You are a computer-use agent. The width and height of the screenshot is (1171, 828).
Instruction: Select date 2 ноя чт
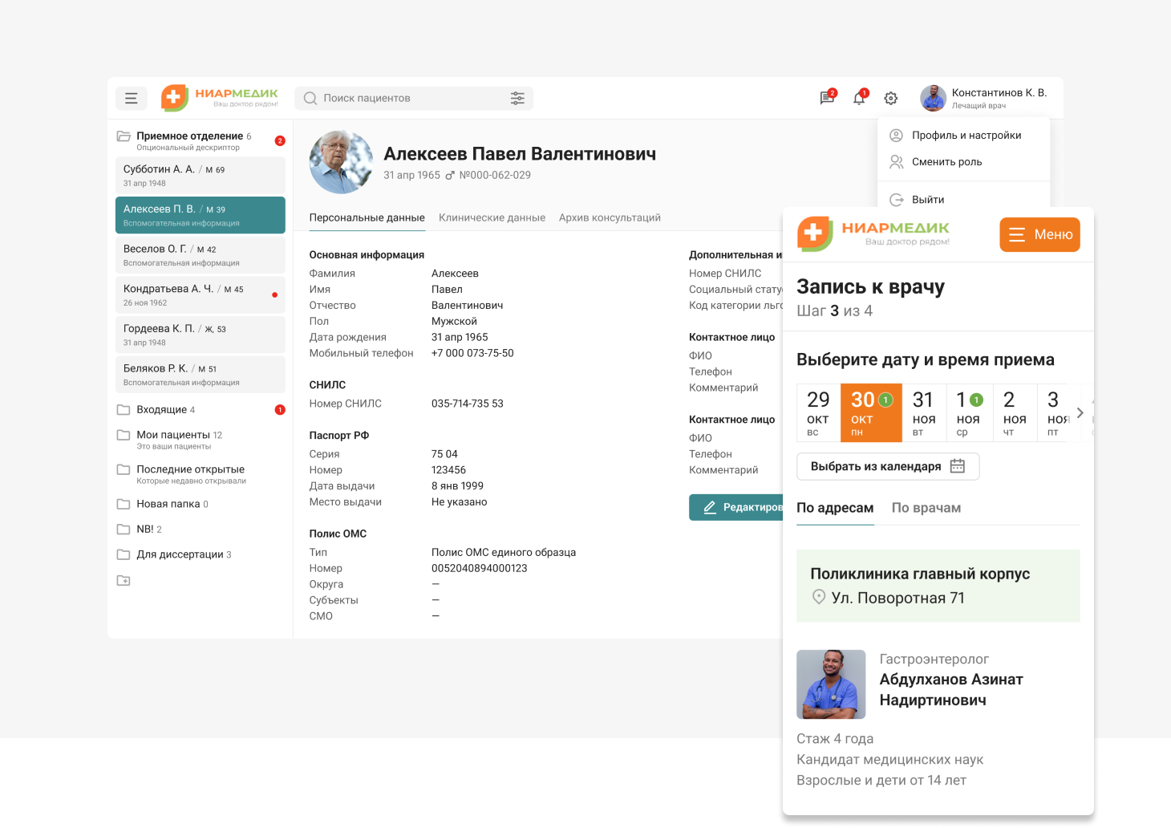tap(1015, 412)
